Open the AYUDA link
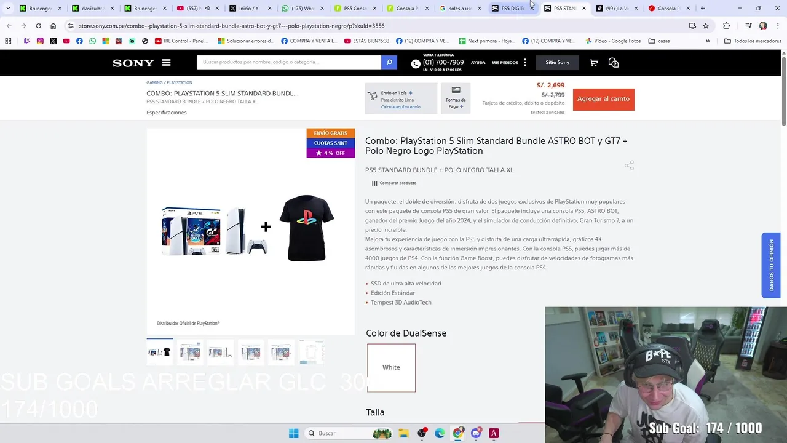The width and height of the screenshot is (787, 443). pos(478,63)
